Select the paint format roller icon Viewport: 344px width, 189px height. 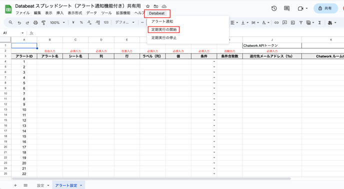pos(43,22)
